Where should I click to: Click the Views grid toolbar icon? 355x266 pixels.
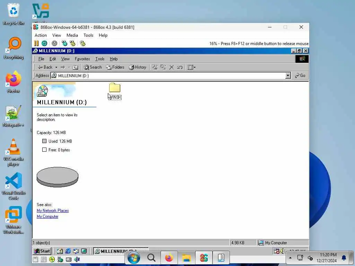[x=190, y=67]
